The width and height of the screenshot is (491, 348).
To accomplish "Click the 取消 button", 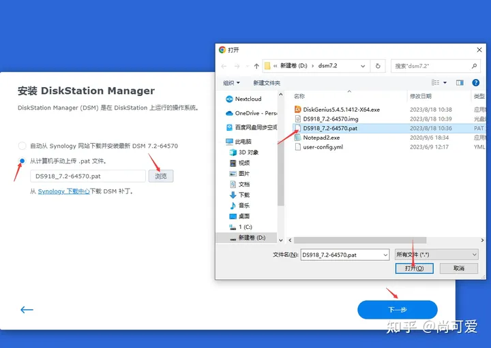I will 459,268.
